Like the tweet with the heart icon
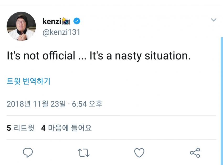This screenshot has width=223, height=165. [139, 153]
